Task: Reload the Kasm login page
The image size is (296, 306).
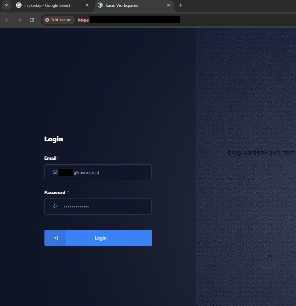Action: click(x=32, y=20)
